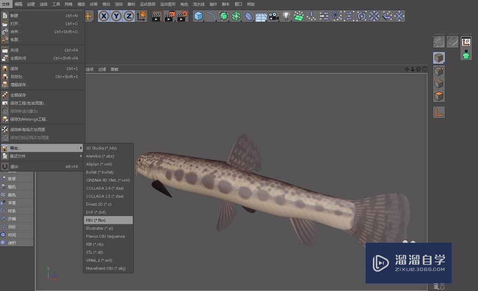
Task: Open the 导出 submenu arrow
Action: pos(81,148)
